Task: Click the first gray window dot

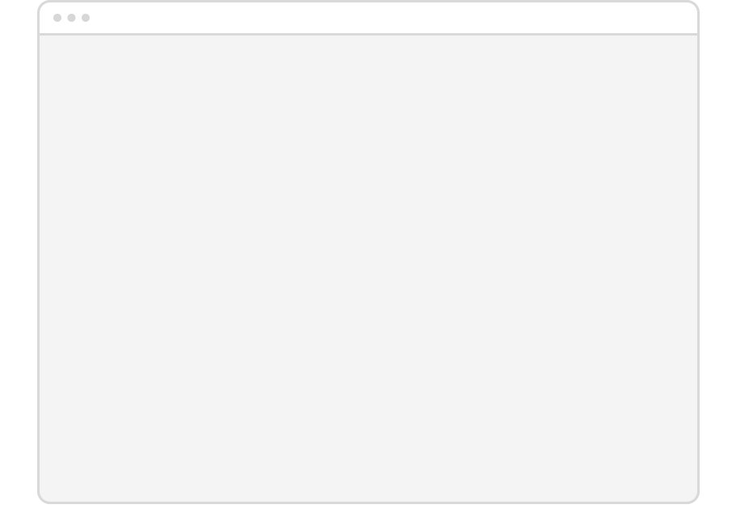Action: coord(57,18)
